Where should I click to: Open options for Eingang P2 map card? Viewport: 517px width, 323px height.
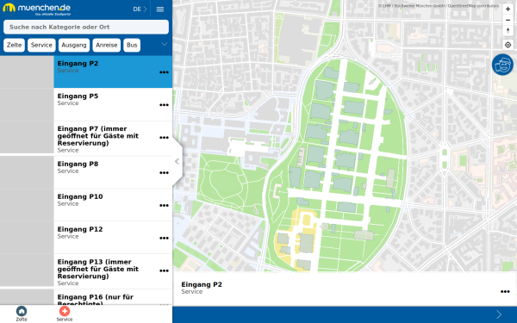(505, 292)
